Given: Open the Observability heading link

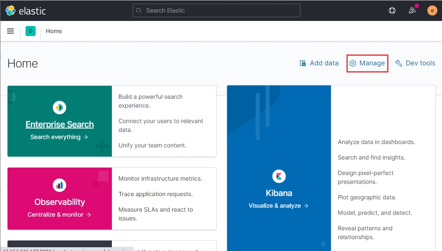Looking at the screenshot, I should click(59, 202).
